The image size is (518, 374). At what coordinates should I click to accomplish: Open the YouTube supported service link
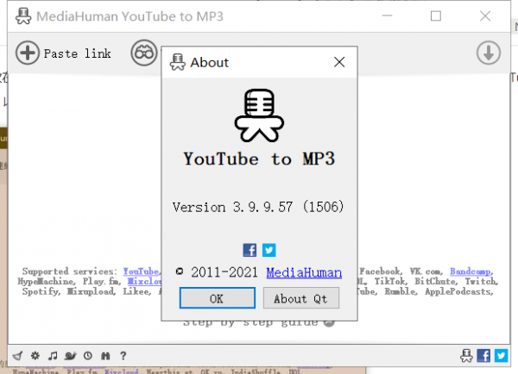tap(141, 271)
